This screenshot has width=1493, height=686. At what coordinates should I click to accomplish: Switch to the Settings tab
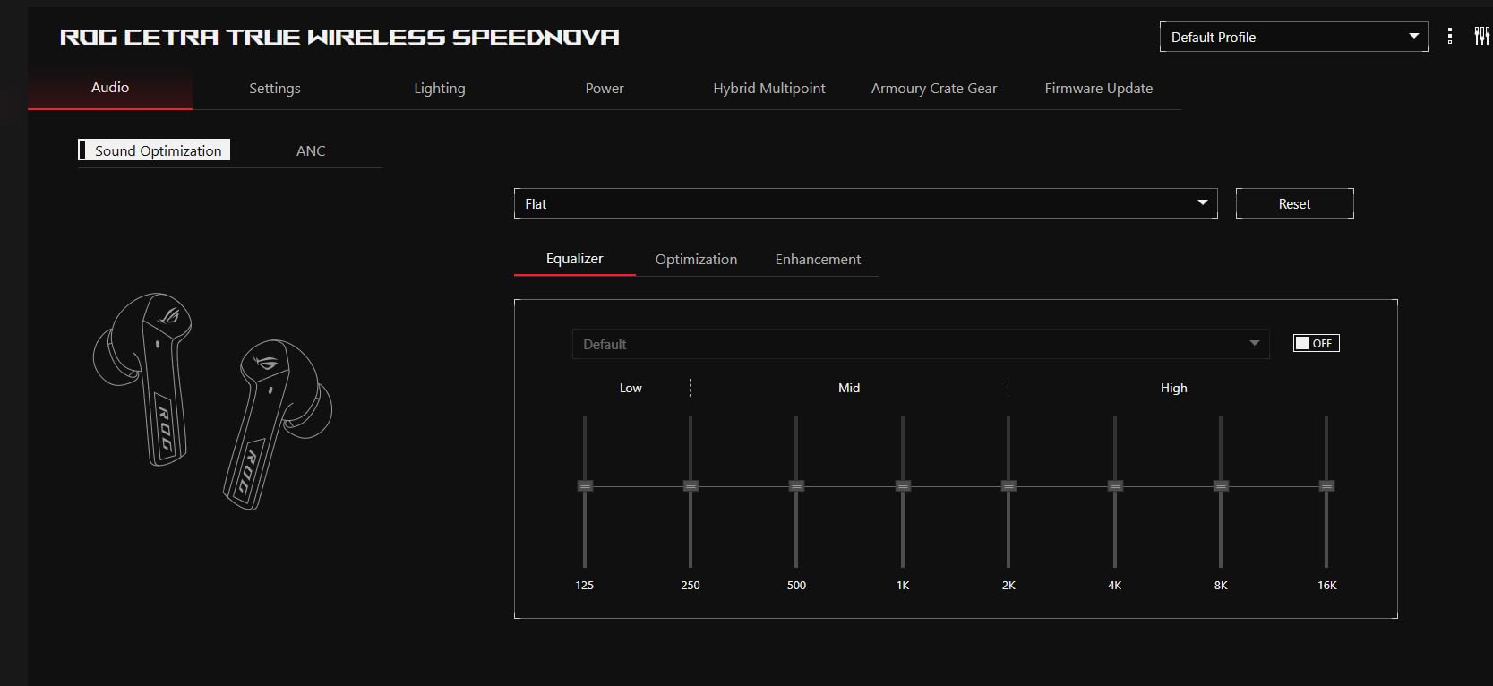pyautogui.click(x=274, y=88)
